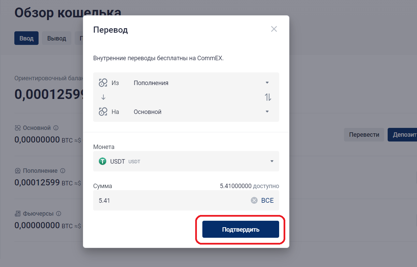Click ВСЕ to use full balance
The image size is (417, 267).
click(x=267, y=200)
